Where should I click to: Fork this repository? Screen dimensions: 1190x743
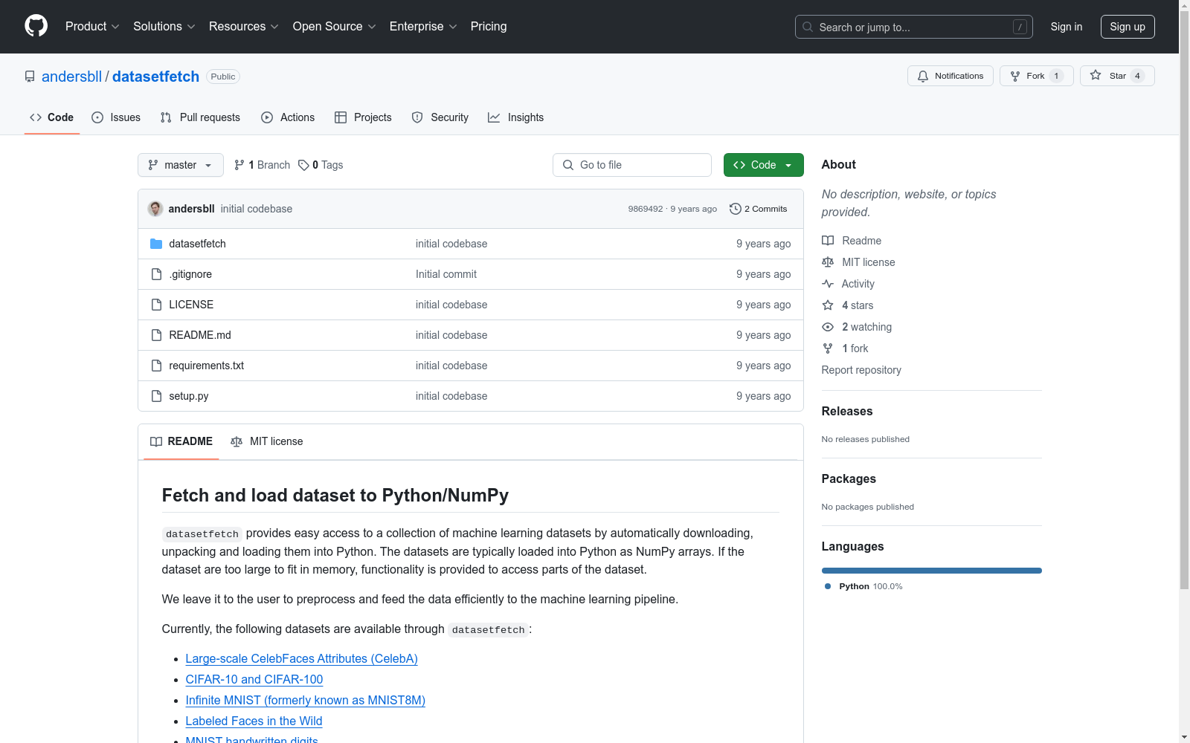click(x=1036, y=76)
